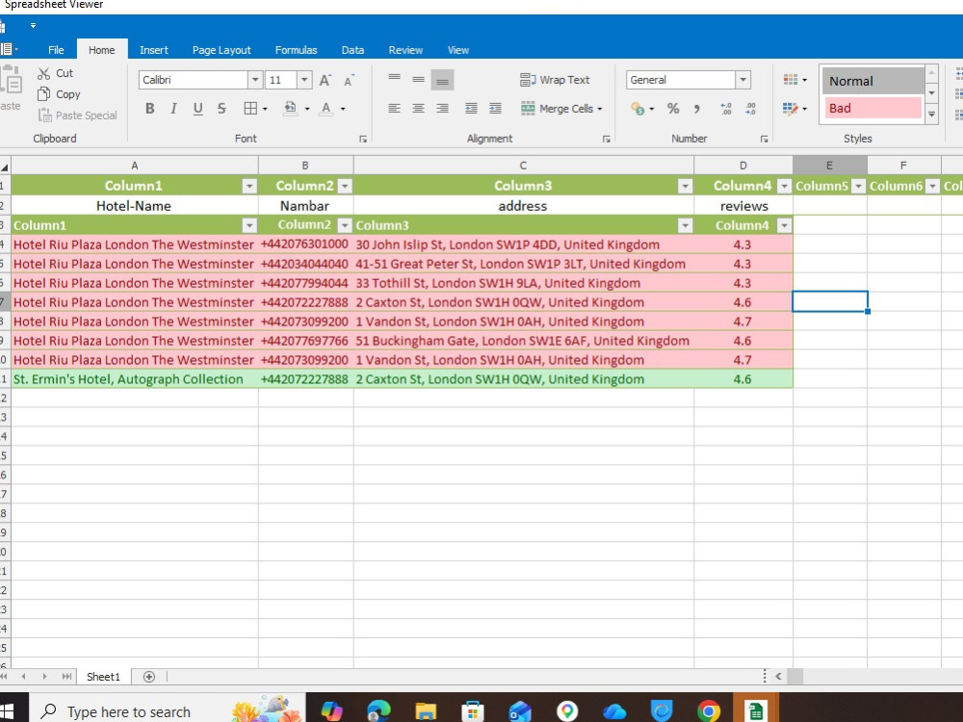
Task: Set bottom vertical alignment
Action: (442, 81)
